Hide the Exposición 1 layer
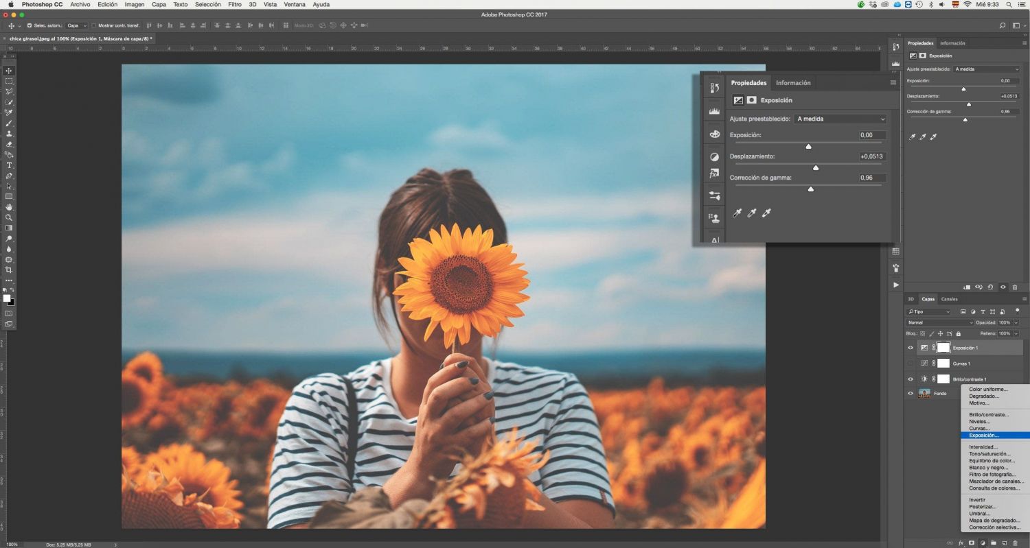1030x548 pixels. click(911, 348)
